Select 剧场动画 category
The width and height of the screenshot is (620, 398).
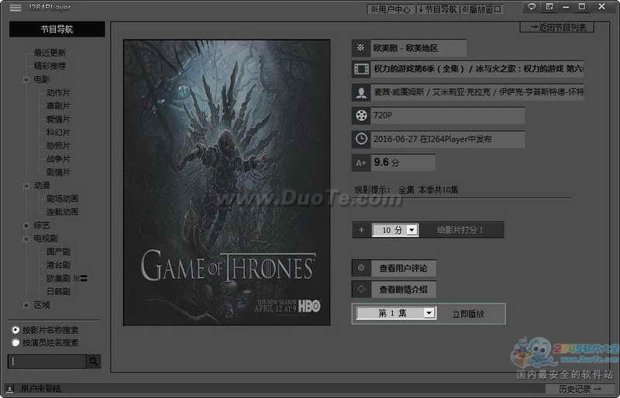(62, 198)
